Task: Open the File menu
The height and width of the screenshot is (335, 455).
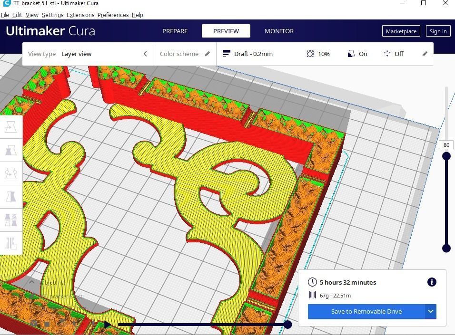Action: pyautogui.click(x=5, y=15)
